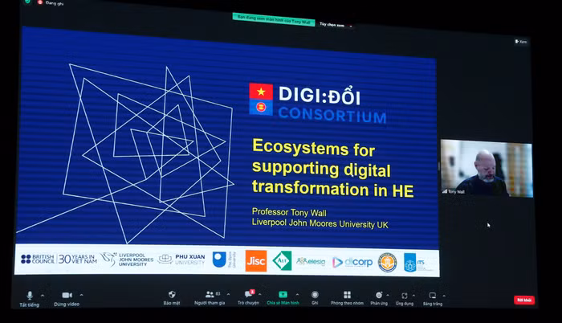Click the dicorp logo on slide
Image resolution: width=562 pixels, height=323 pixels.
[352, 262]
